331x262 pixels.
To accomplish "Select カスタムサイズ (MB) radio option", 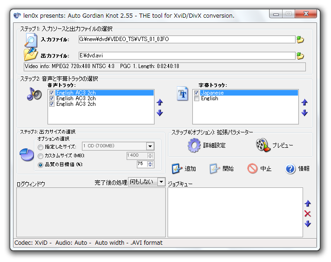I will tap(41, 156).
